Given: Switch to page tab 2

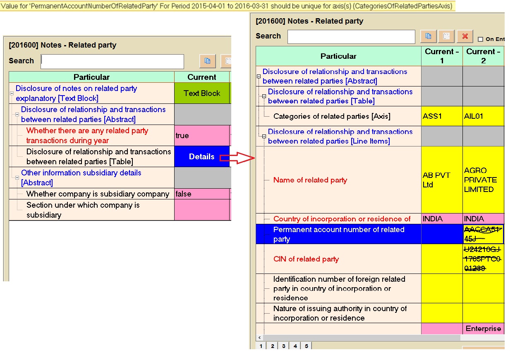Looking at the screenshot, I should point(273,346).
